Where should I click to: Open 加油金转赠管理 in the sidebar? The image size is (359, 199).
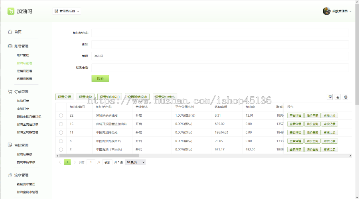point(28,132)
